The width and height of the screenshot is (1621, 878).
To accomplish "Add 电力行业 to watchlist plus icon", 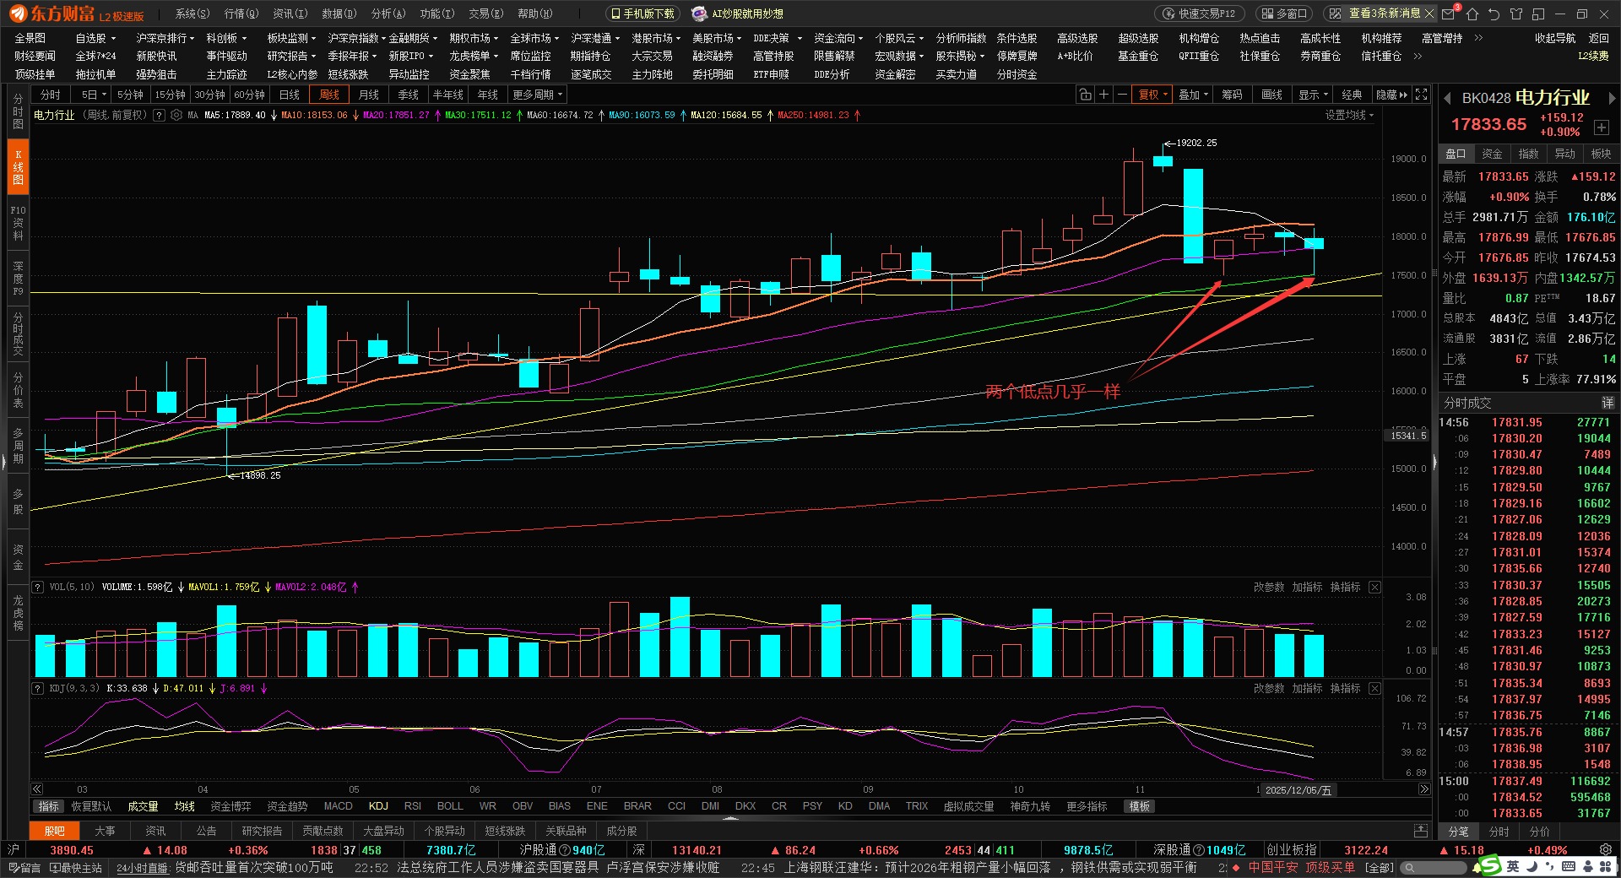I will pyautogui.click(x=1601, y=127).
